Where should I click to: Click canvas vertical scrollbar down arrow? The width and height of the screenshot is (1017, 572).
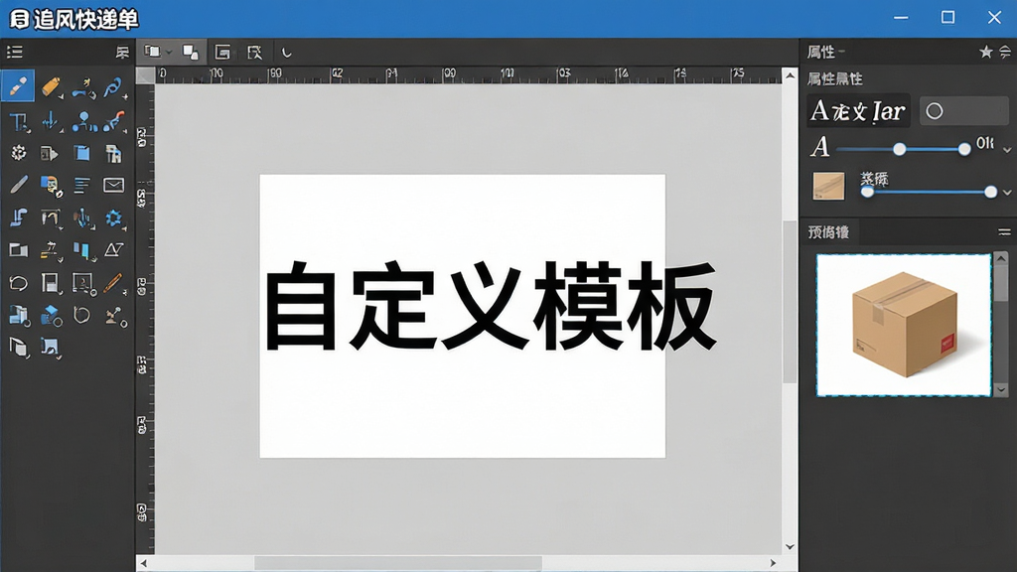click(790, 547)
